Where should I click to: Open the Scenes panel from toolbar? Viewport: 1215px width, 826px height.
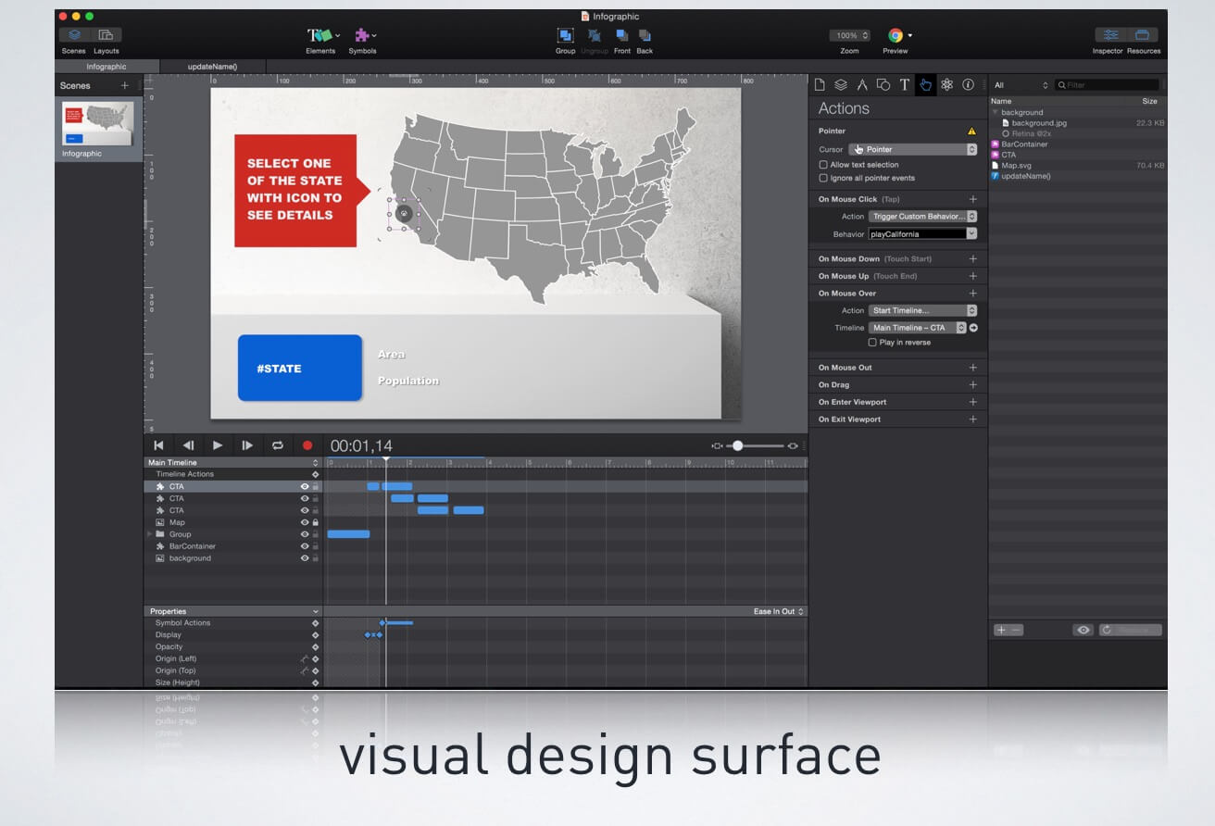(x=74, y=35)
